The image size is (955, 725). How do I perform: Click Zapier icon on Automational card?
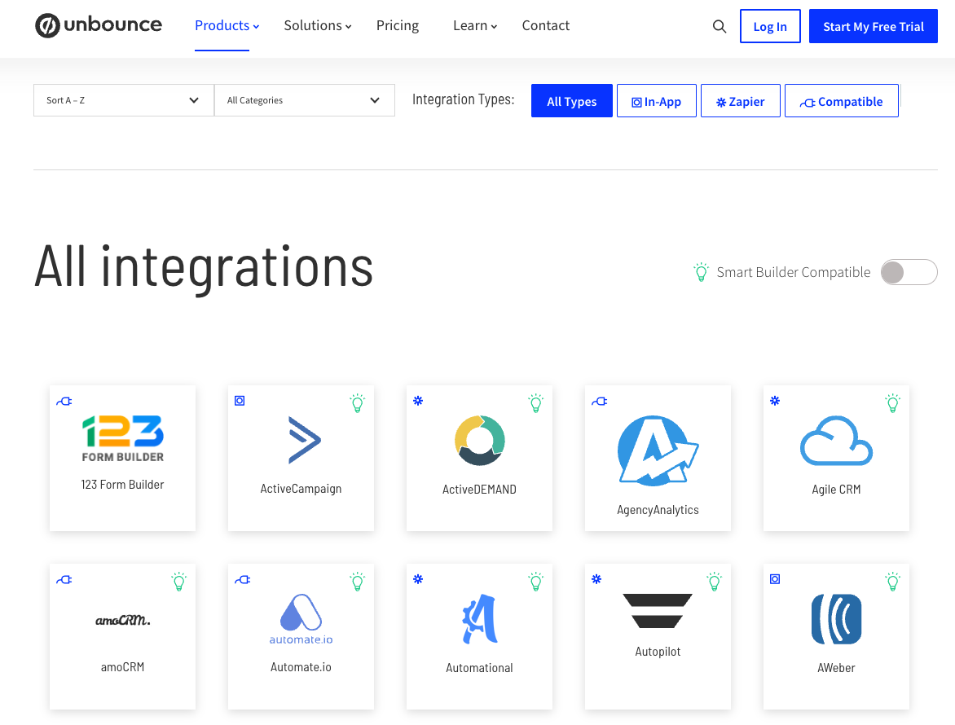[x=418, y=579]
